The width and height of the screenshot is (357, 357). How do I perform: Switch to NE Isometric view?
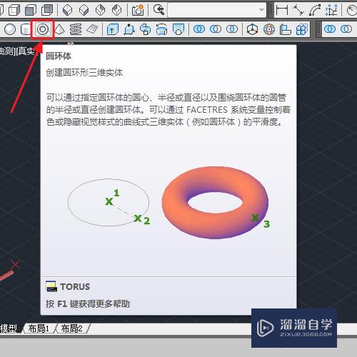pyautogui.click(x=100, y=10)
